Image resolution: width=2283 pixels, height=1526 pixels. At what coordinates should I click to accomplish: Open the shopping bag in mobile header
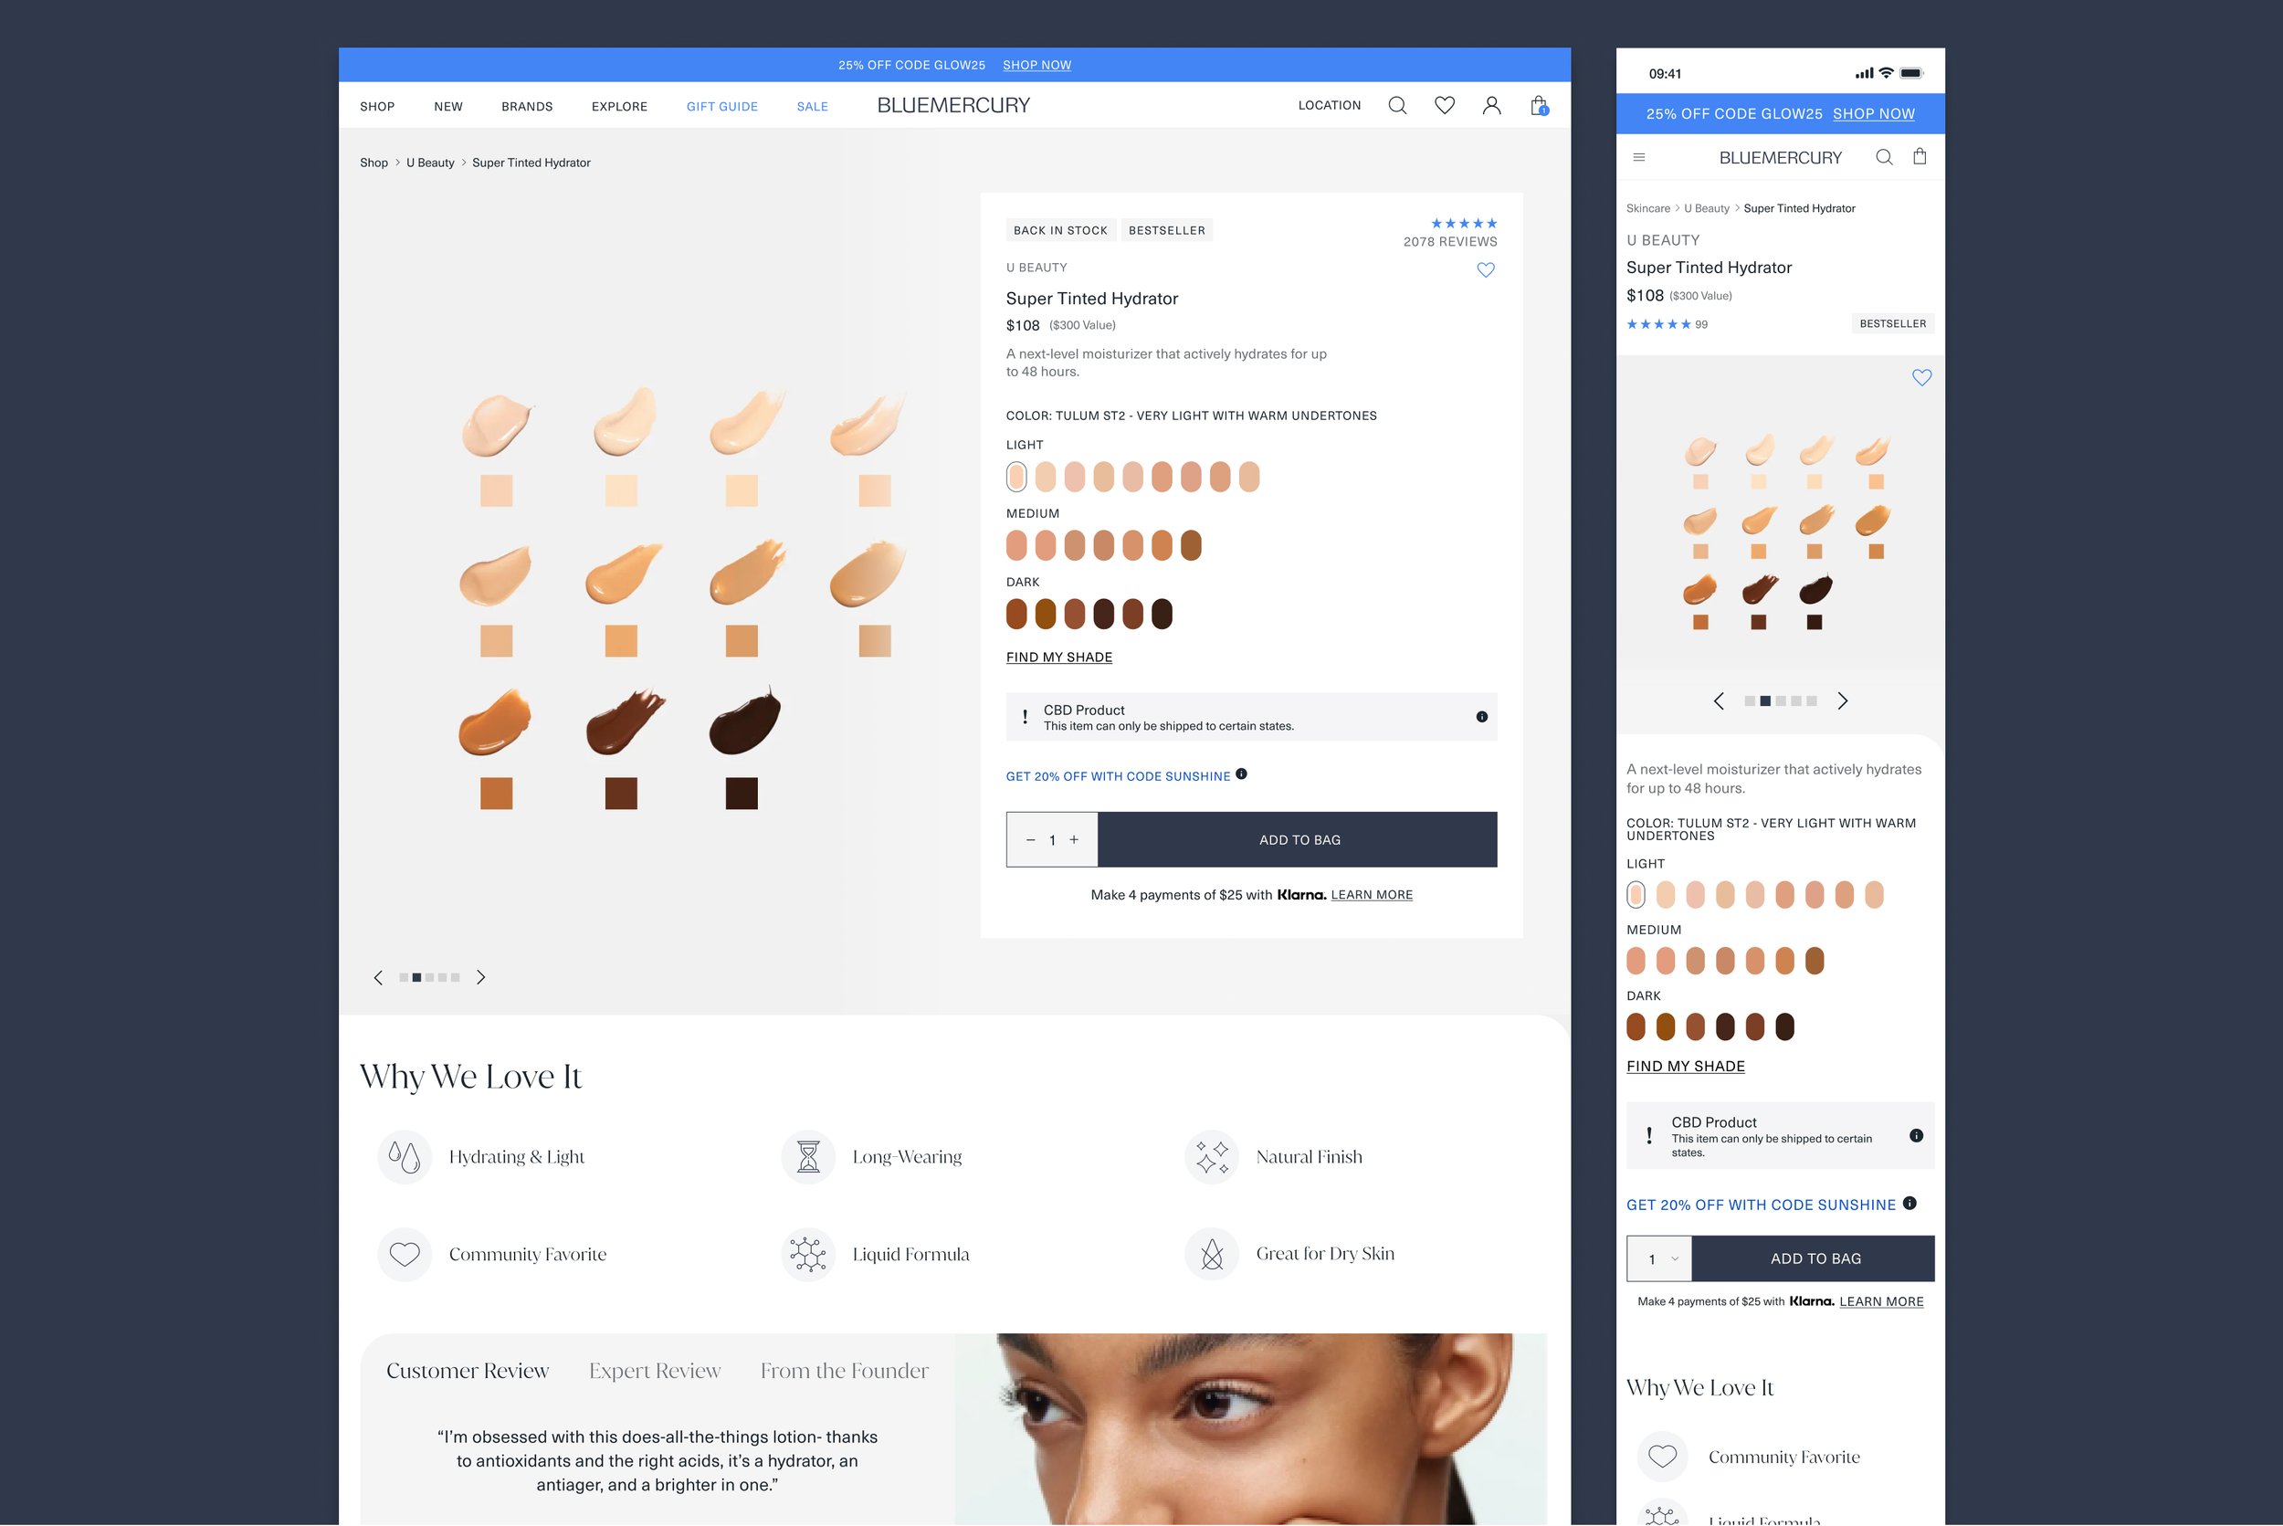[x=1919, y=156]
